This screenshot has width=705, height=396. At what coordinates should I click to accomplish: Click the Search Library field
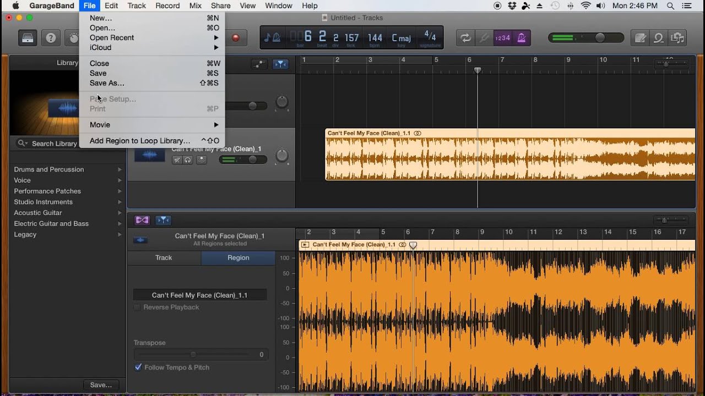(68, 144)
